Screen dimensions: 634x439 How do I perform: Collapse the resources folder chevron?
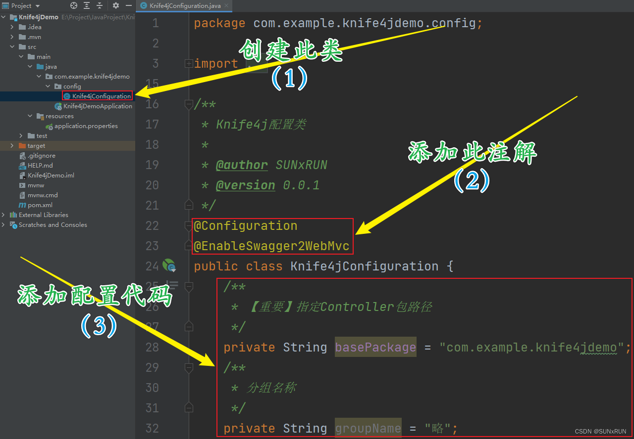[30, 116]
